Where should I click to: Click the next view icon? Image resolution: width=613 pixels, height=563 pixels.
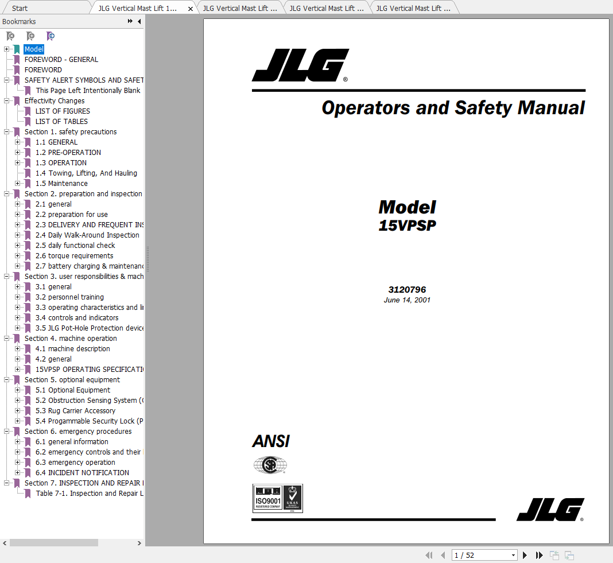click(569, 555)
